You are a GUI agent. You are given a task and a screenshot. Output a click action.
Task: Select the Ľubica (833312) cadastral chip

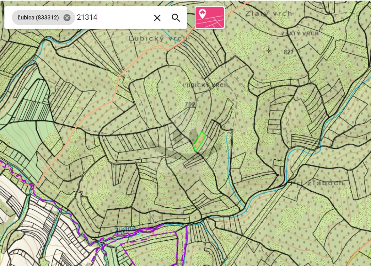pyautogui.click(x=38, y=18)
